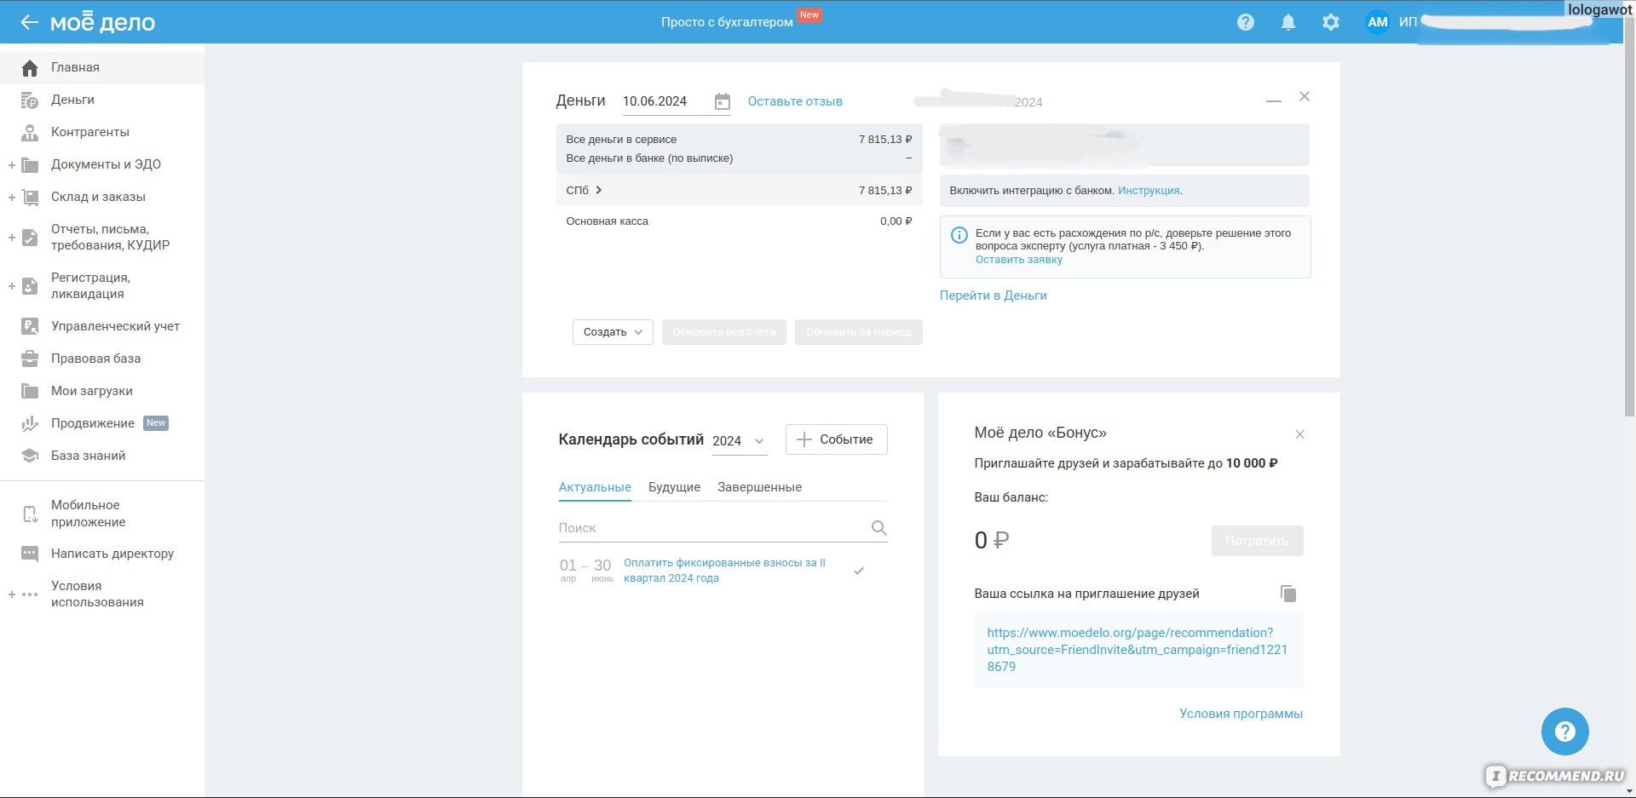
Task: Click the page vertical scrollbar
Action: [1629, 217]
